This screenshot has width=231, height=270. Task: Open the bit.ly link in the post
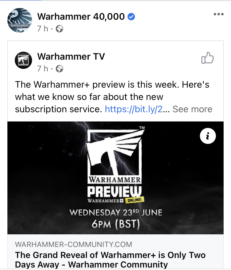134,109
